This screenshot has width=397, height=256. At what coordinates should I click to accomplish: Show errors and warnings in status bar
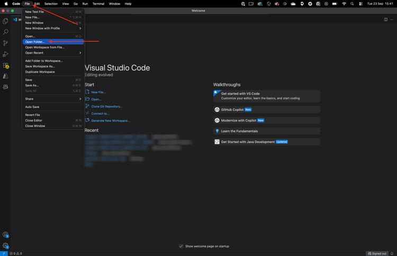click(x=16, y=253)
